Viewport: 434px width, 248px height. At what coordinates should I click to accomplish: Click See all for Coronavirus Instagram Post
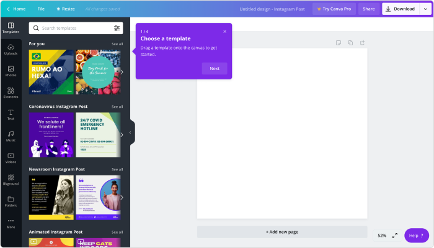pos(117,107)
